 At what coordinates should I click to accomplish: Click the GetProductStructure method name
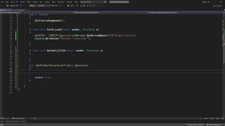[49, 65]
